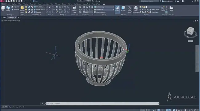Switch to the Mesh ribbon tab
Viewport: 200px width, 111px height.
[x=20, y=4]
